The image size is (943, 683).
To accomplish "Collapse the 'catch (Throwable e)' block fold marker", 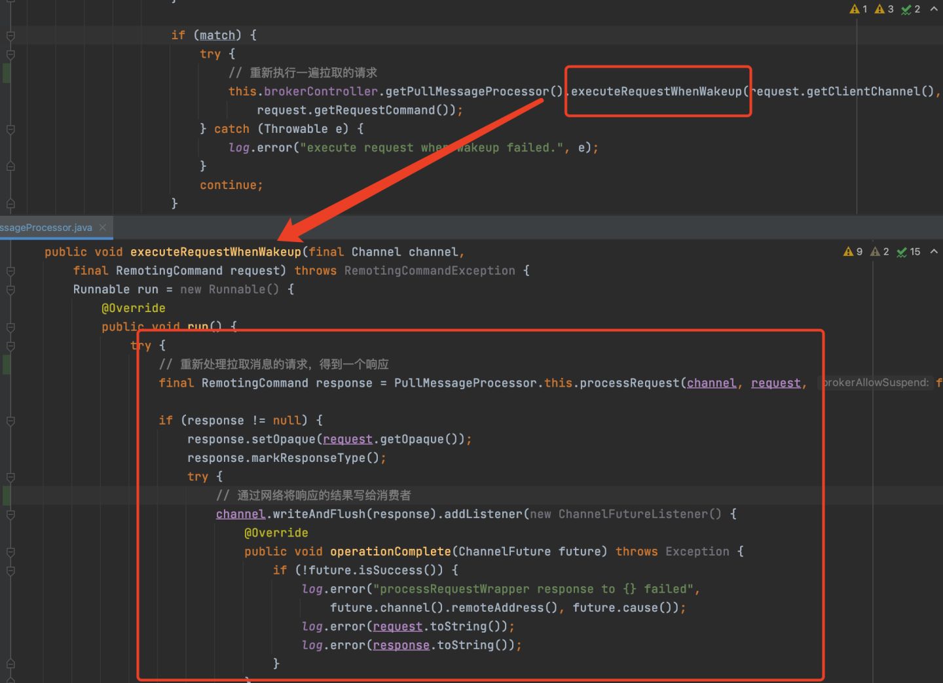I will 10,130.
